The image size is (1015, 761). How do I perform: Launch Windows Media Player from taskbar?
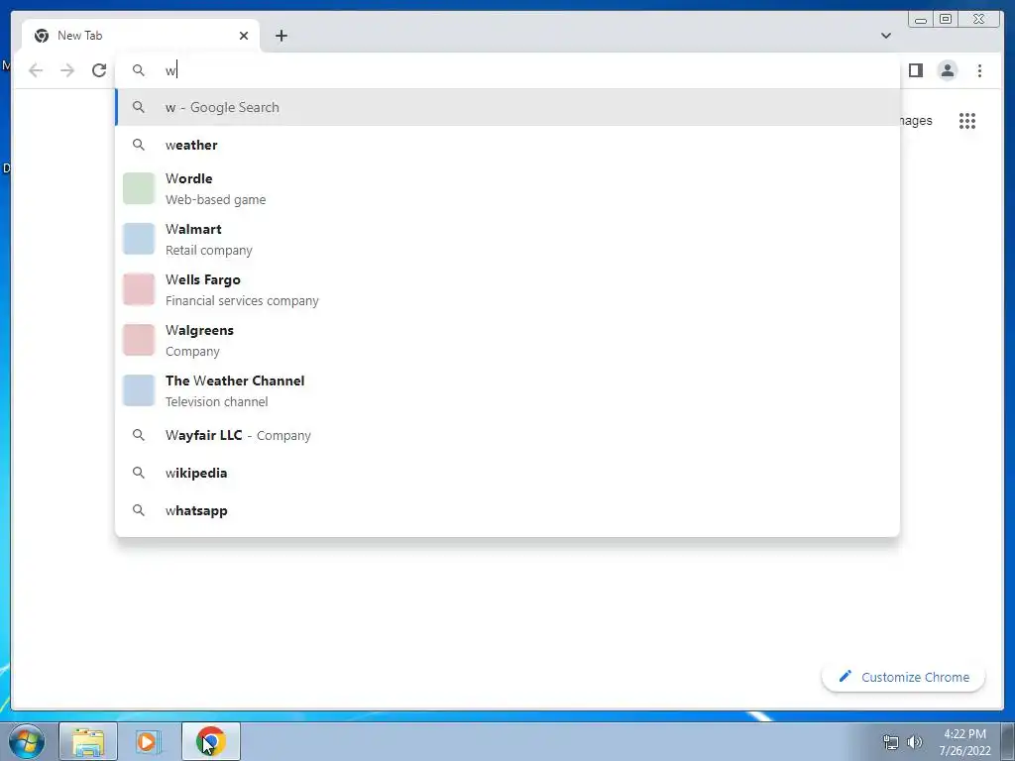pyautogui.click(x=147, y=741)
